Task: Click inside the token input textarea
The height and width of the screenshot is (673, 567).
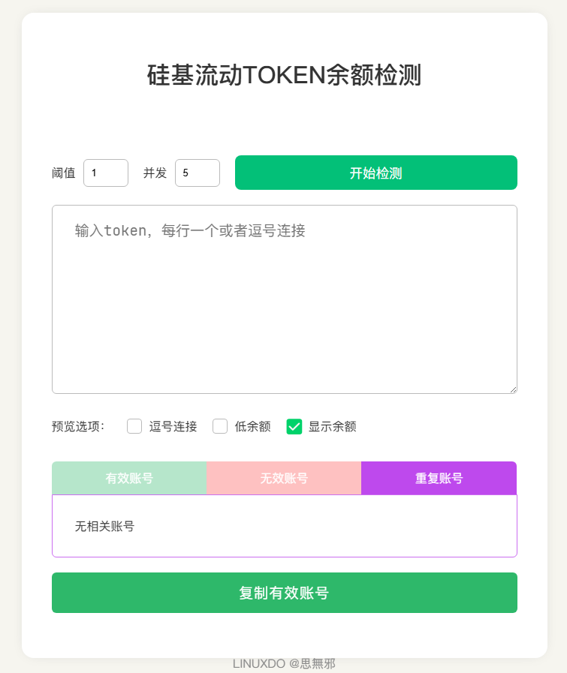Action: pos(285,299)
